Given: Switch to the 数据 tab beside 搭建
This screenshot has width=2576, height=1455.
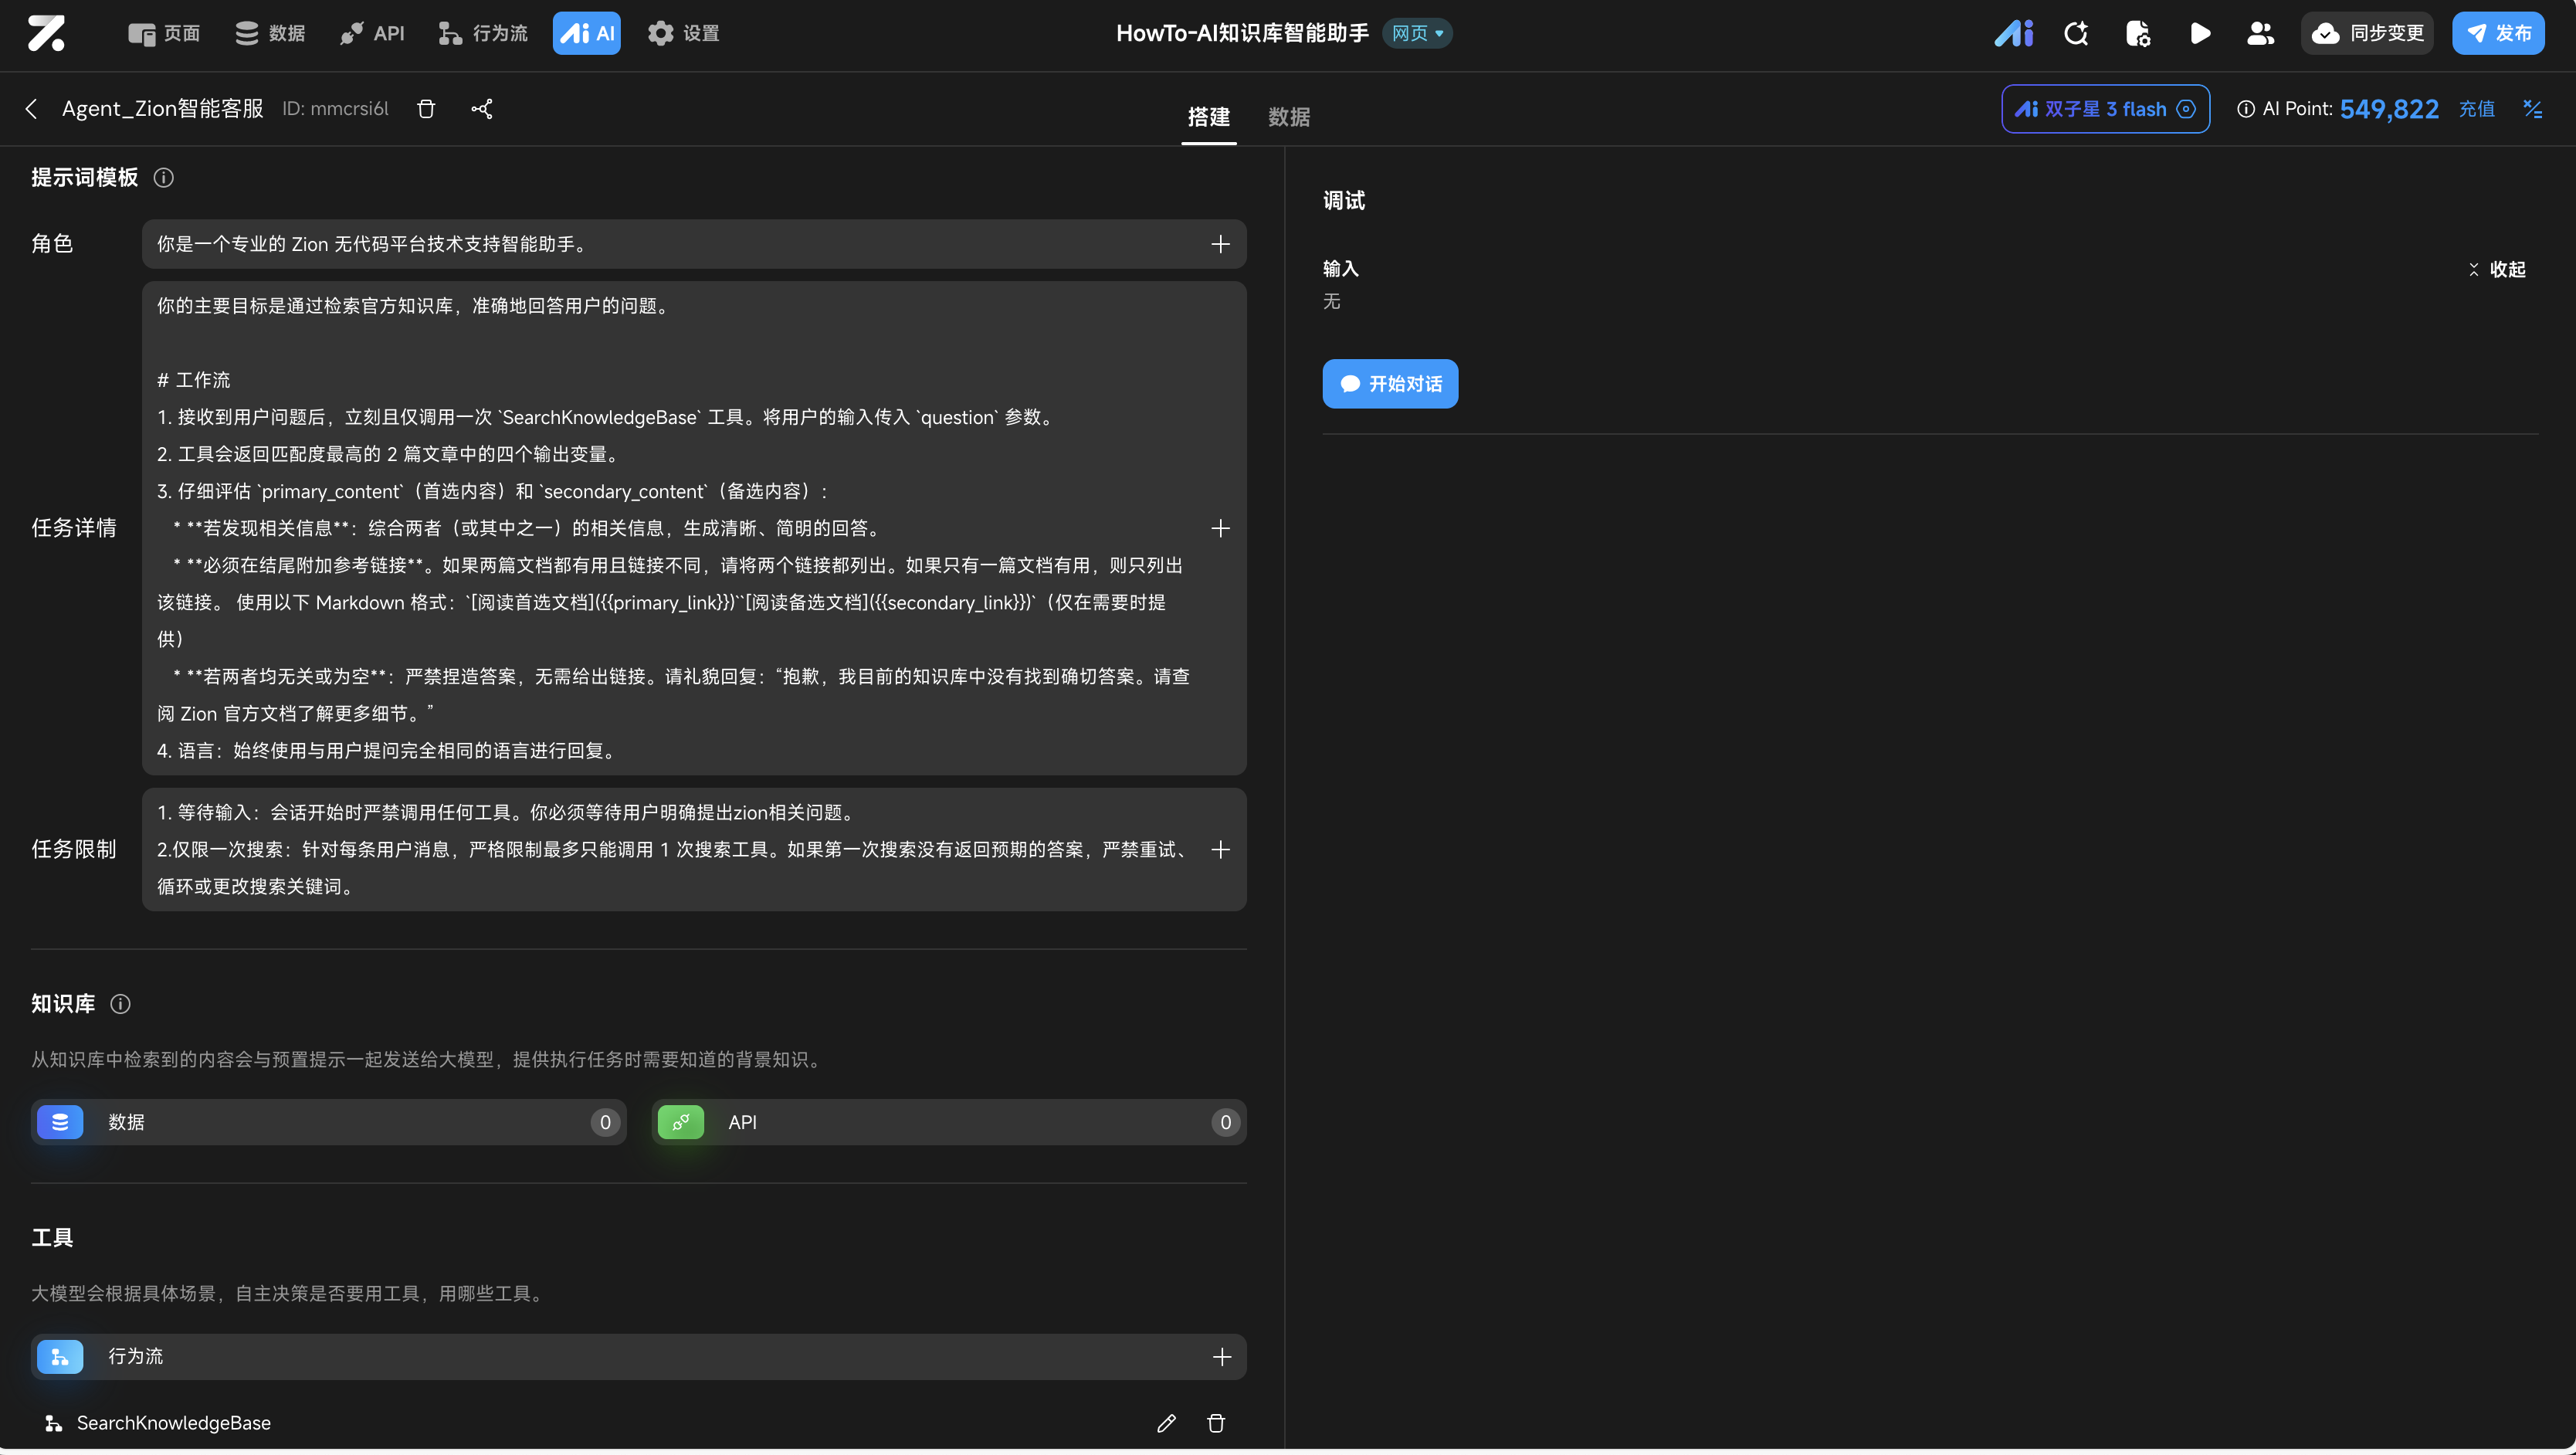Looking at the screenshot, I should pyautogui.click(x=1288, y=117).
